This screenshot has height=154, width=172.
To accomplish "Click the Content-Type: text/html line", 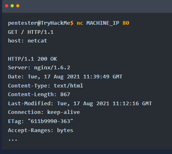I will pyautogui.click(x=45, y=85).
